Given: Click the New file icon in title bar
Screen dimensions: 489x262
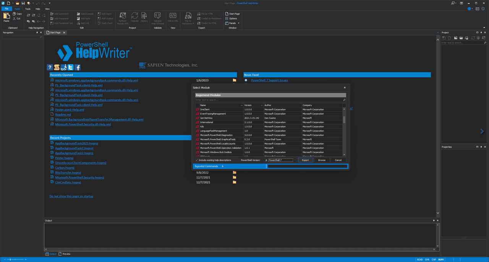Looking at the screenshot, I should 8,3.
